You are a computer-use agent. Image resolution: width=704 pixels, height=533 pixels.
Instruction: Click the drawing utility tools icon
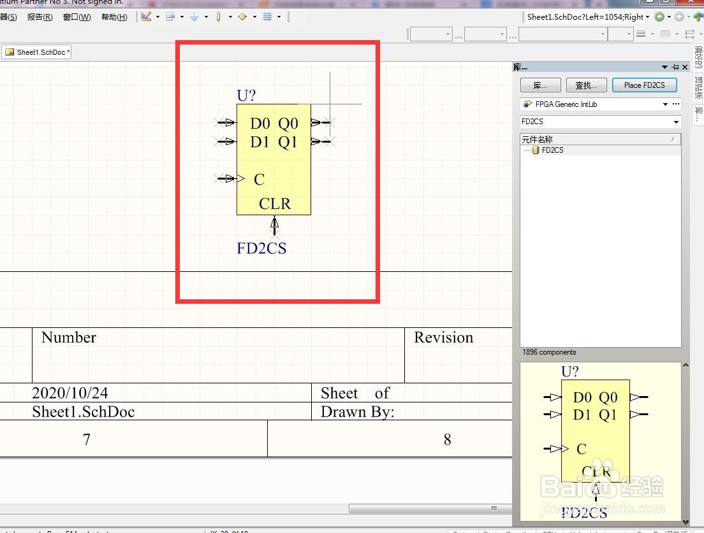coord(146,17)
